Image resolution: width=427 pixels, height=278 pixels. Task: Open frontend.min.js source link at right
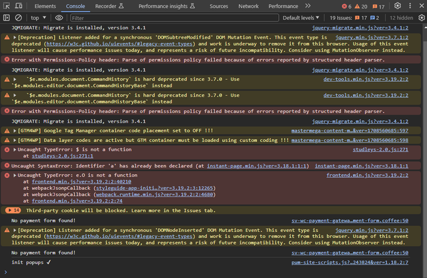pyautogui.click(x=368, y=175)
